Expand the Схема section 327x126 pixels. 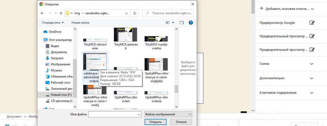point(311,64)
